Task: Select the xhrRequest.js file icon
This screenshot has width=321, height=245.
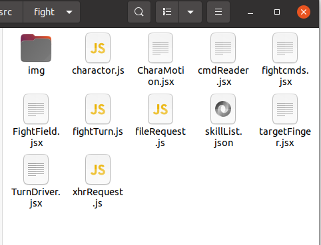Action: pos(98,169)
